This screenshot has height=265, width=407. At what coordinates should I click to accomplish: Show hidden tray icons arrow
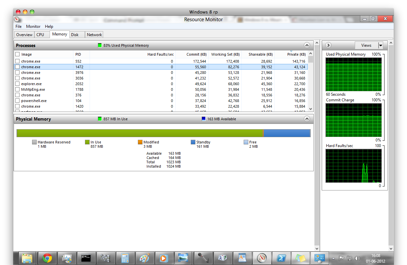click(x=333, y=258)
